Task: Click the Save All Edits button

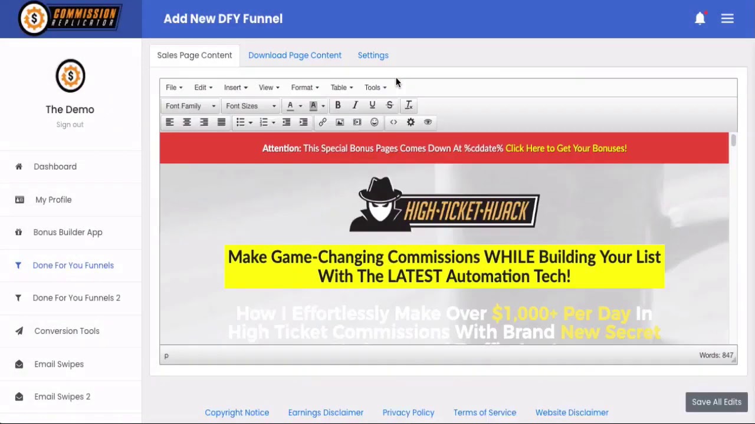Action: pyautogui.click(x=717, y=402)
